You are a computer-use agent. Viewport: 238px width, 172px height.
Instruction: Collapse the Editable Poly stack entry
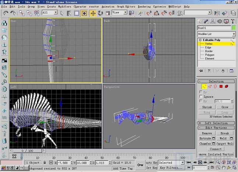[x=200, y=40]
